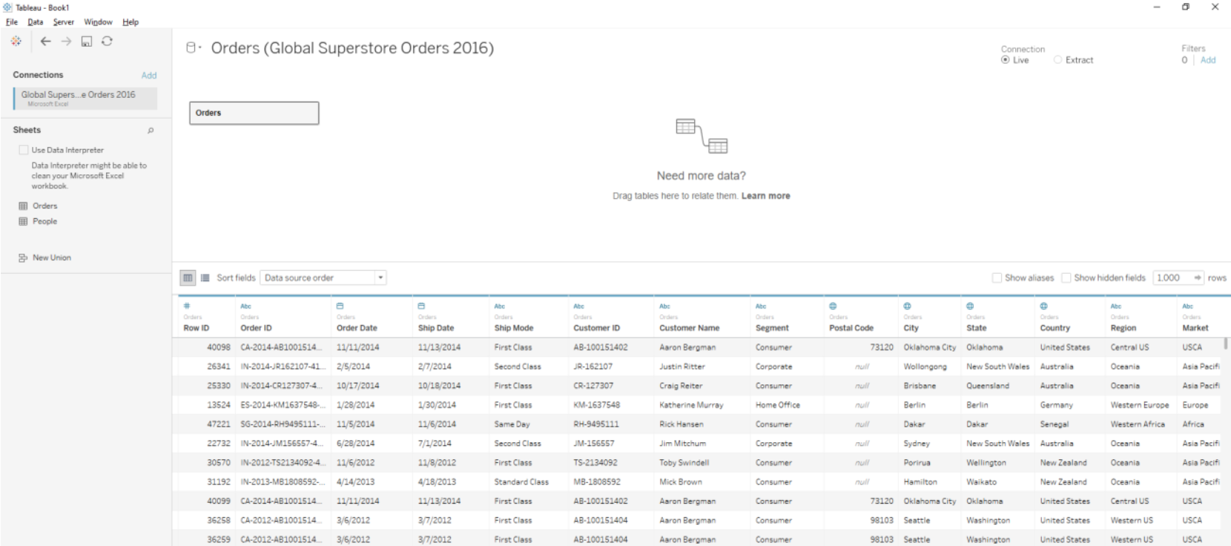Toggle Show hidden fields checkbox
Screen dimensions: 1231x546
coord(1066,277)
